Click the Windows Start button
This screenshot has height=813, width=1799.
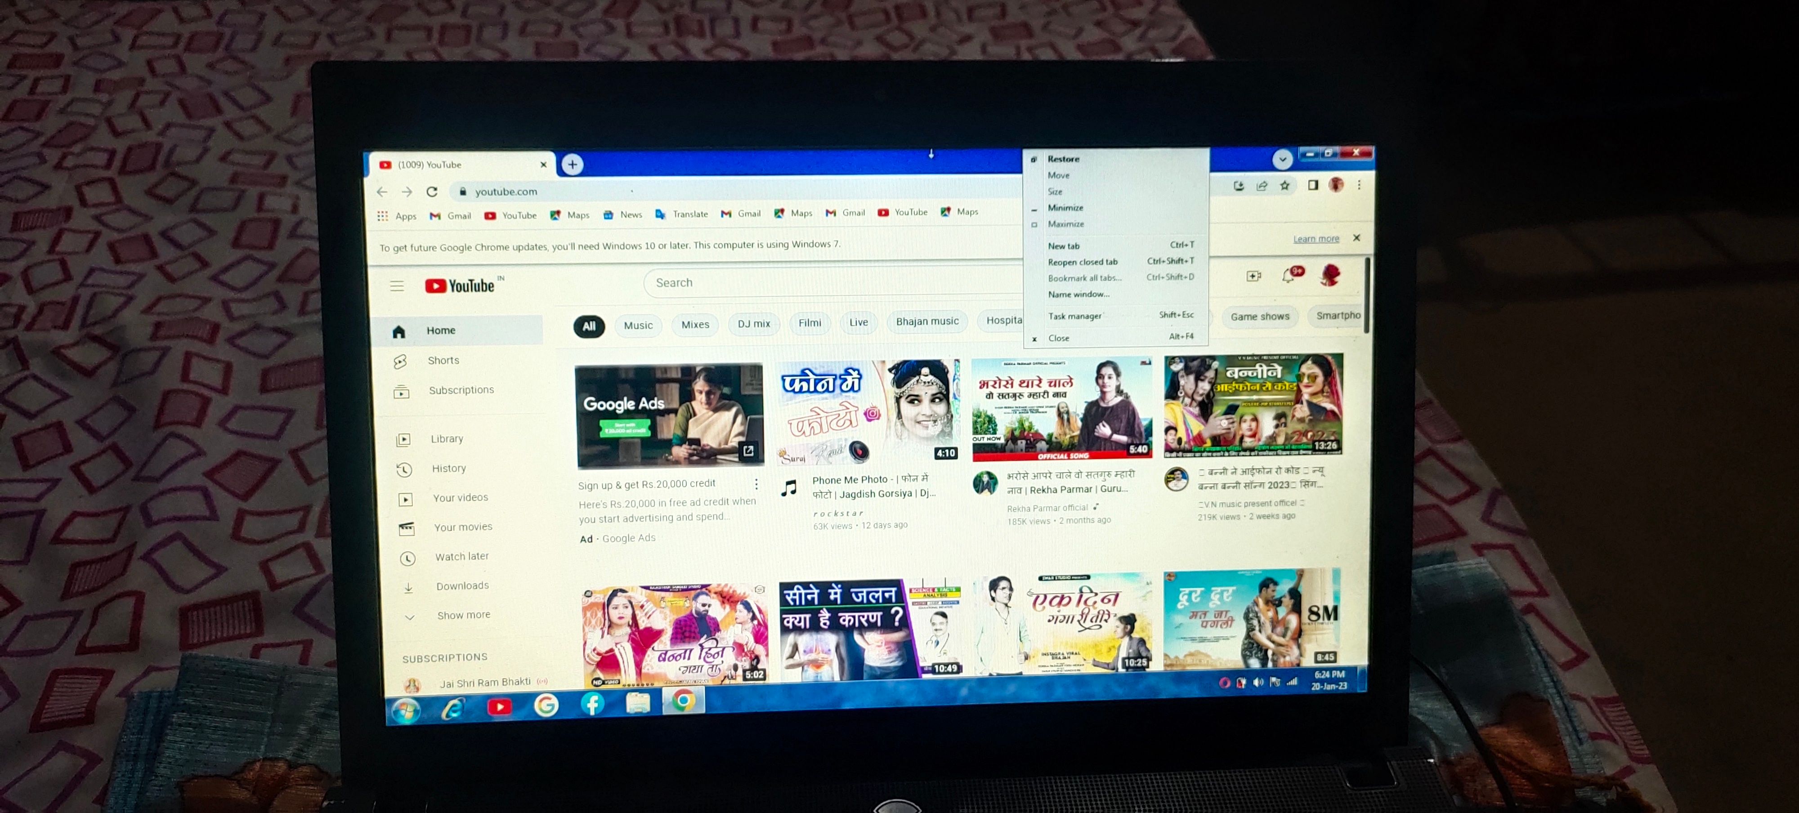point(406,711)
